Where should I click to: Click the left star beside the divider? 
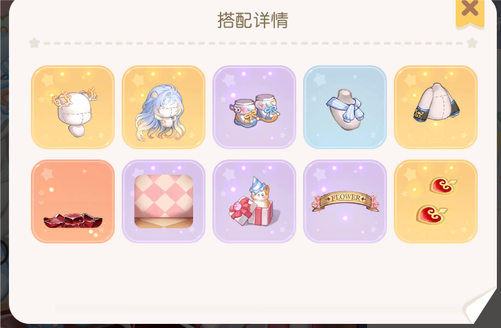(34, 43)
